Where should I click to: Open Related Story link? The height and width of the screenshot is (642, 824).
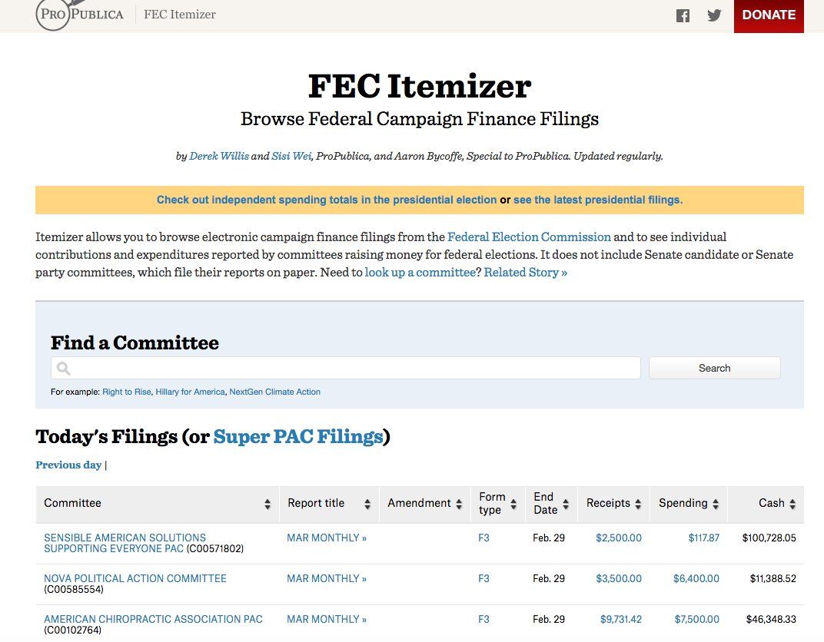[526, 273]
